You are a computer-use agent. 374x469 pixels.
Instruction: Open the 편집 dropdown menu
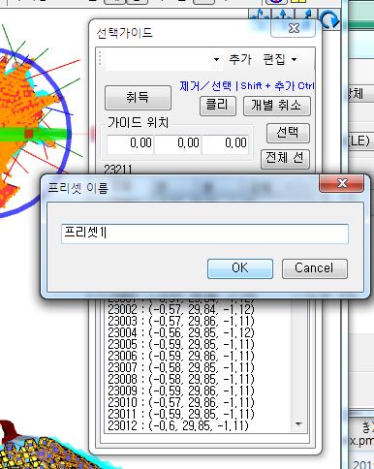point(280,59)
